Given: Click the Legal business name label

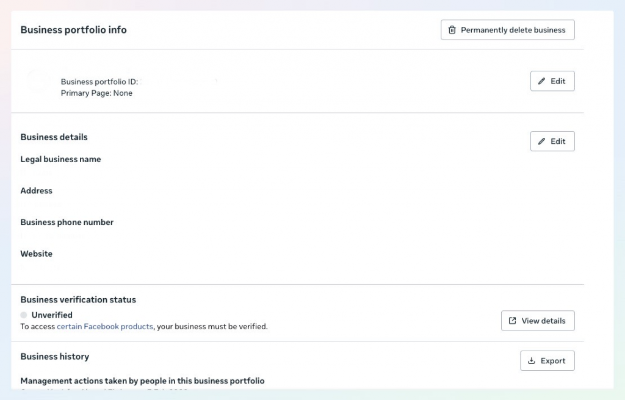Looking at the screenshot, I should tap(60, 159).
